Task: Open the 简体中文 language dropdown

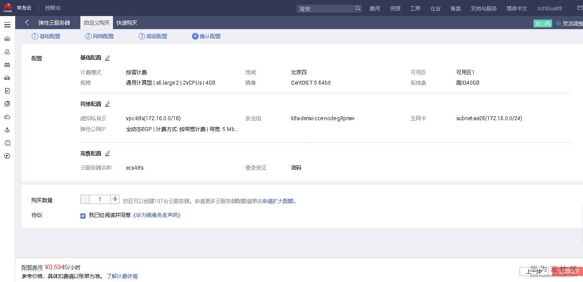Action: pyautogui.click(x=517, y=8)
